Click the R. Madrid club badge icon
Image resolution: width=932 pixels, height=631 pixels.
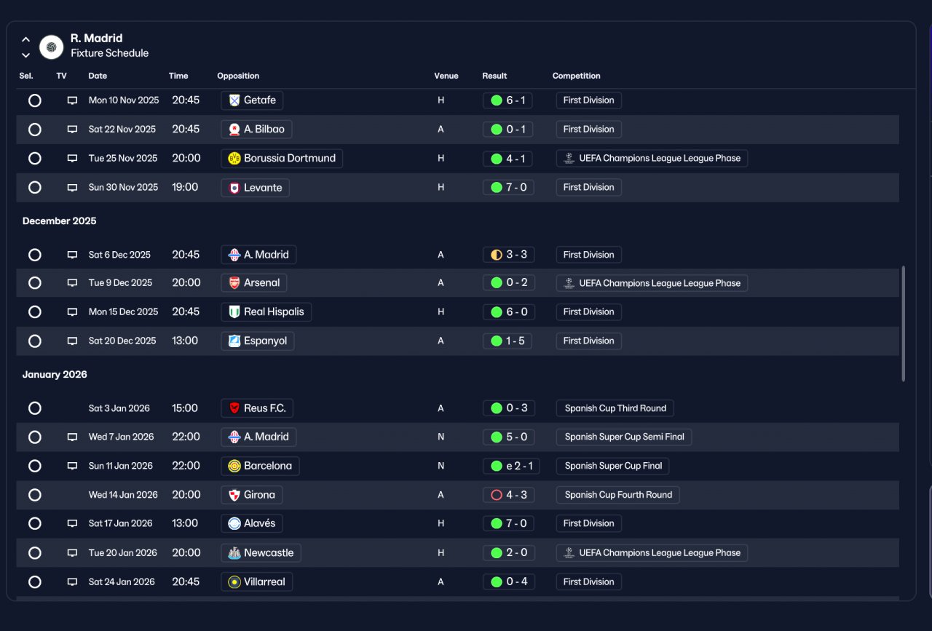coord(51,47)
